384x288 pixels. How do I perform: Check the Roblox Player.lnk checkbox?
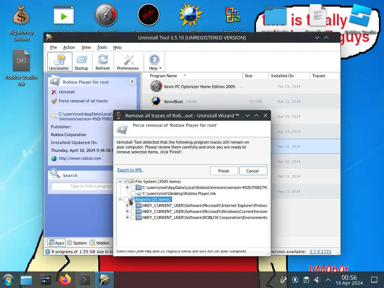133,193
